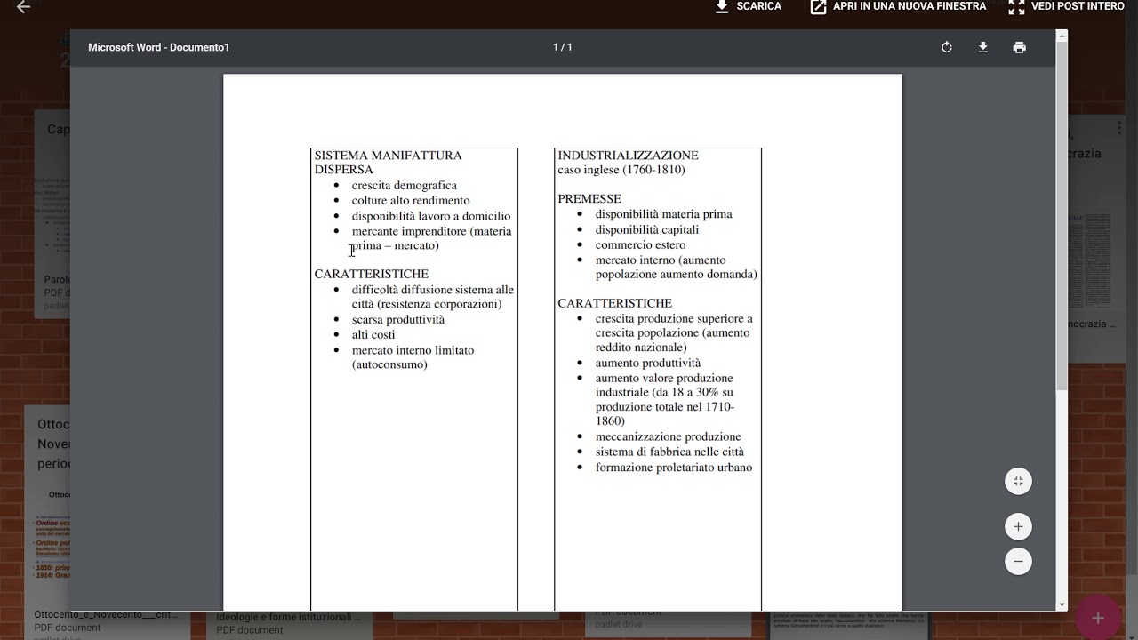The width and height of the screenshot is (1138, 640).
Task: Click the bullet 'crescita demografica'
Action: pyautogui.click(x=405, y=186)
